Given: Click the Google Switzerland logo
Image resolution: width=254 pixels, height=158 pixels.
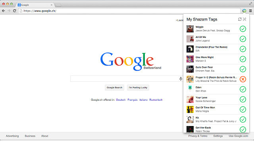Looking at the screenshot, I should click(x=131, y=61).
